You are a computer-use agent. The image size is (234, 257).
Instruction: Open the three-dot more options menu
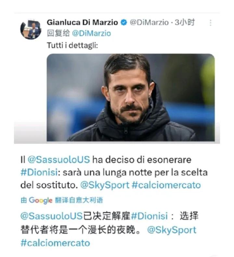click(x=210, y=23)
